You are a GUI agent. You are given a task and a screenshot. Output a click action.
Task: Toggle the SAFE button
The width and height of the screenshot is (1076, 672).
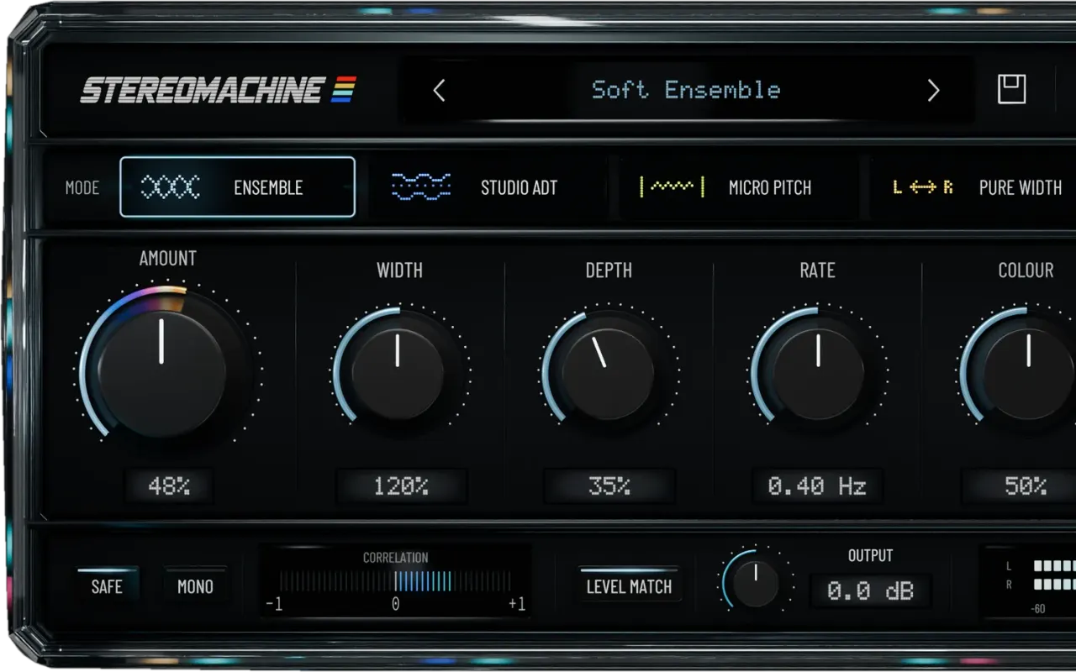coord(107,586)
